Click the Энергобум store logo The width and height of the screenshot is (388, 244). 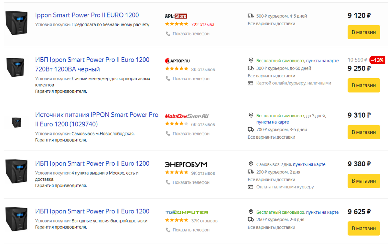click(186, 165)
